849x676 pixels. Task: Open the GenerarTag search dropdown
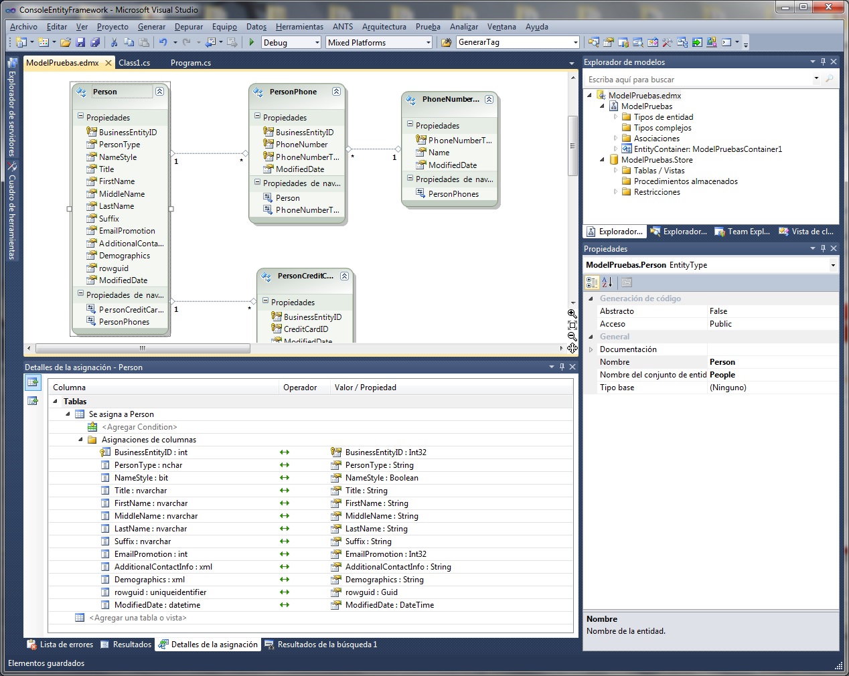pos(575,42)
